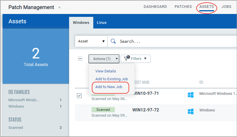Click the Total Assets count tile

36,56
